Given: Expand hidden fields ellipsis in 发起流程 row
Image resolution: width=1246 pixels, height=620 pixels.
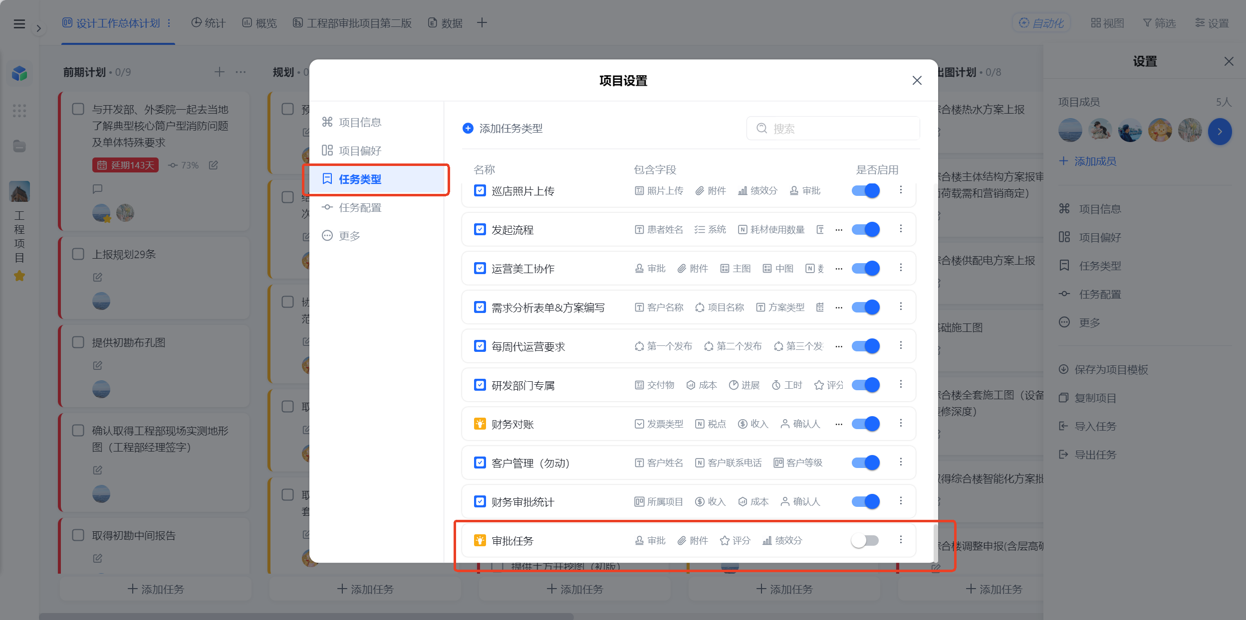Looking at the screenshot, I should (x=839, y=230).
